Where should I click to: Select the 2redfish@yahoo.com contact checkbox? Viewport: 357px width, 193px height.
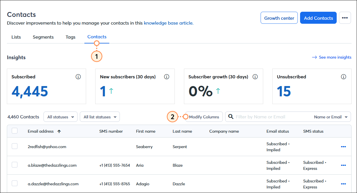pos(15,146)
